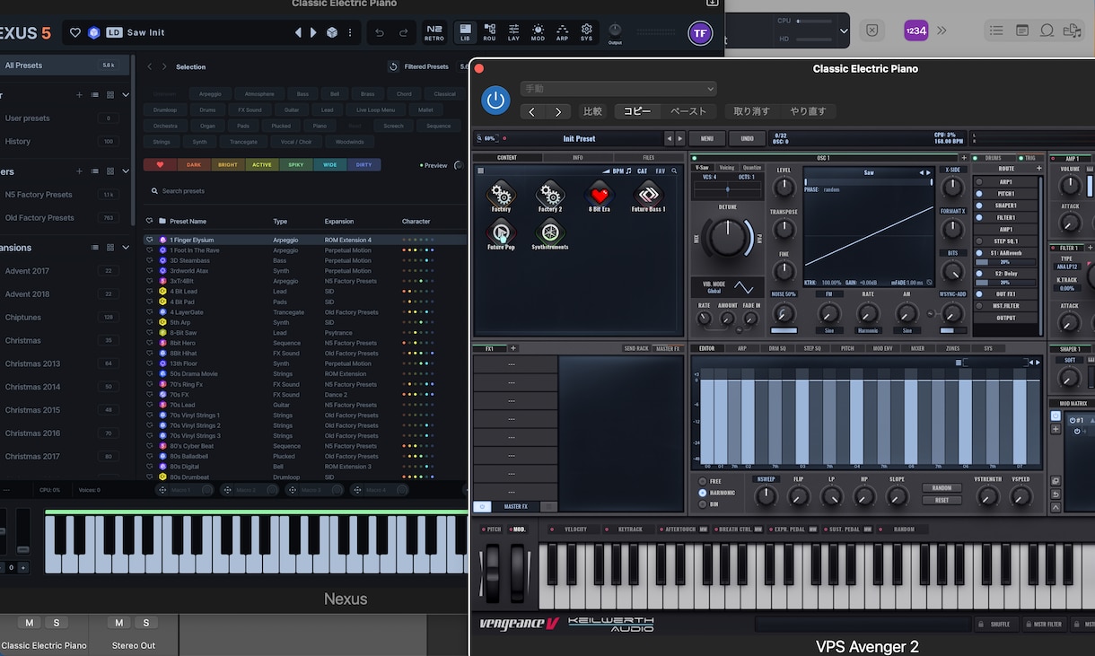The width and height of the screenshot is (1095, 656).
Task: Switch to the Avenger INFO tab
Action: 577,158
